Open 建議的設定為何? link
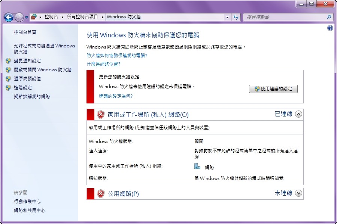The width and height of the screenshot is (337, 224). tap(116, 96)
